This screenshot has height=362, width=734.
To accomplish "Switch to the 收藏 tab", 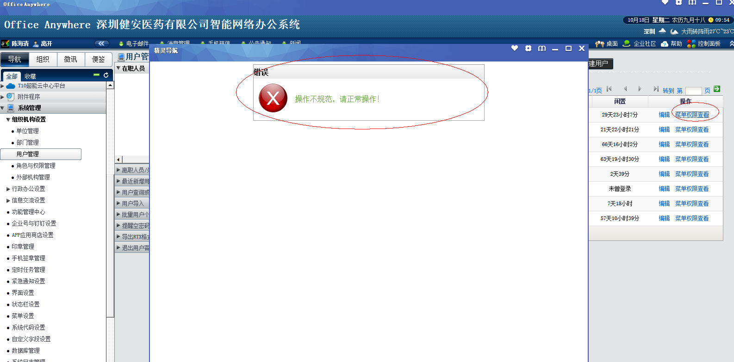I will pos(31,76).
